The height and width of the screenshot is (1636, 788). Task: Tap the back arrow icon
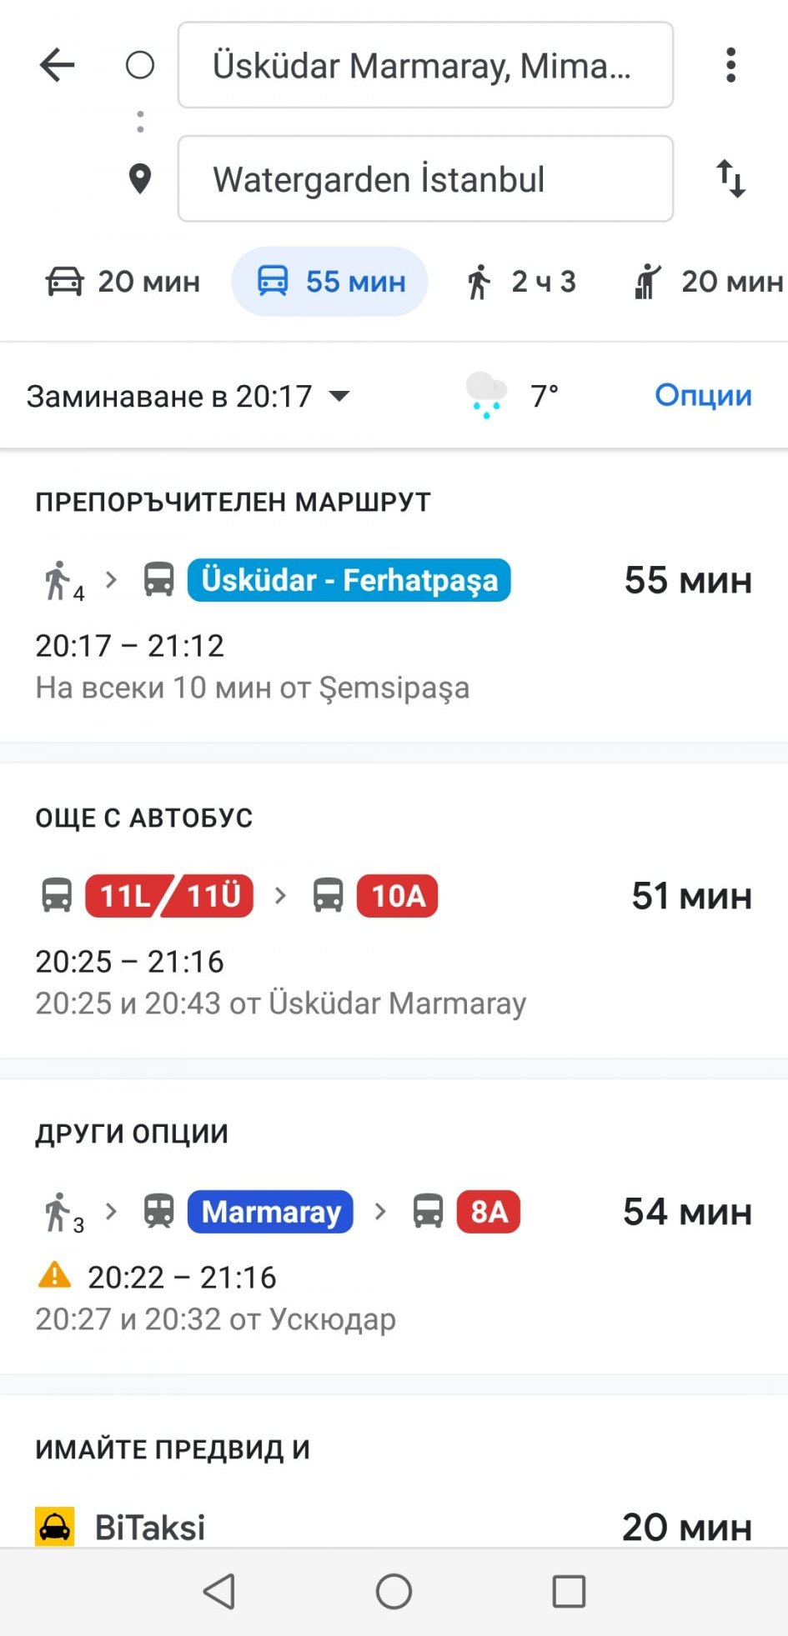pos(58,65)
